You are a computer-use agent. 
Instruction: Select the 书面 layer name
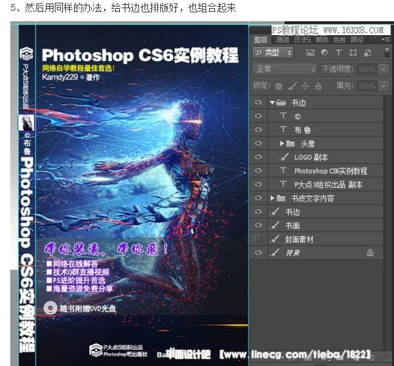[293, 225]
